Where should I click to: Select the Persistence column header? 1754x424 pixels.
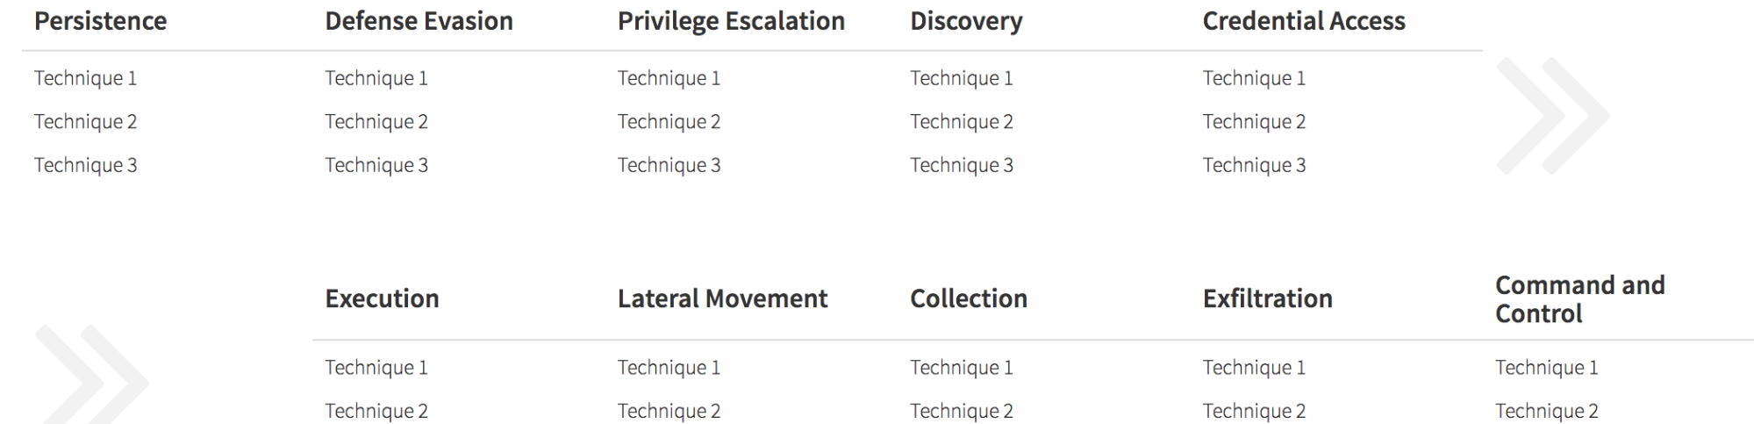point(100,21)
